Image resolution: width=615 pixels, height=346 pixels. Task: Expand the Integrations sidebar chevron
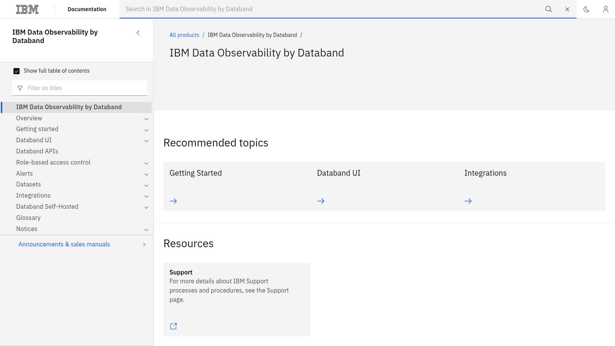click(x=146, y=196)
